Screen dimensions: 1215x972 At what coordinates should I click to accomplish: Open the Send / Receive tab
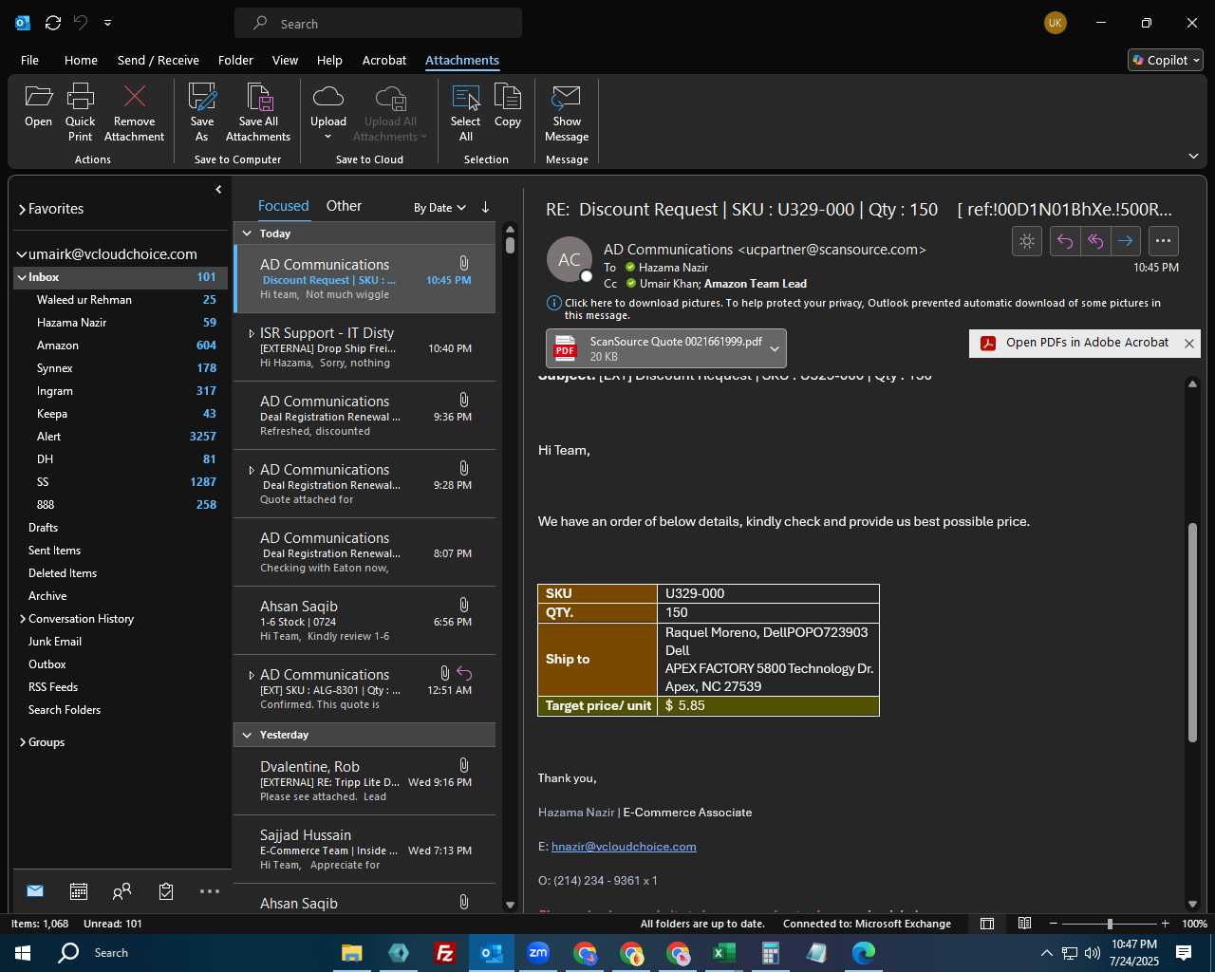coord(159,60)
